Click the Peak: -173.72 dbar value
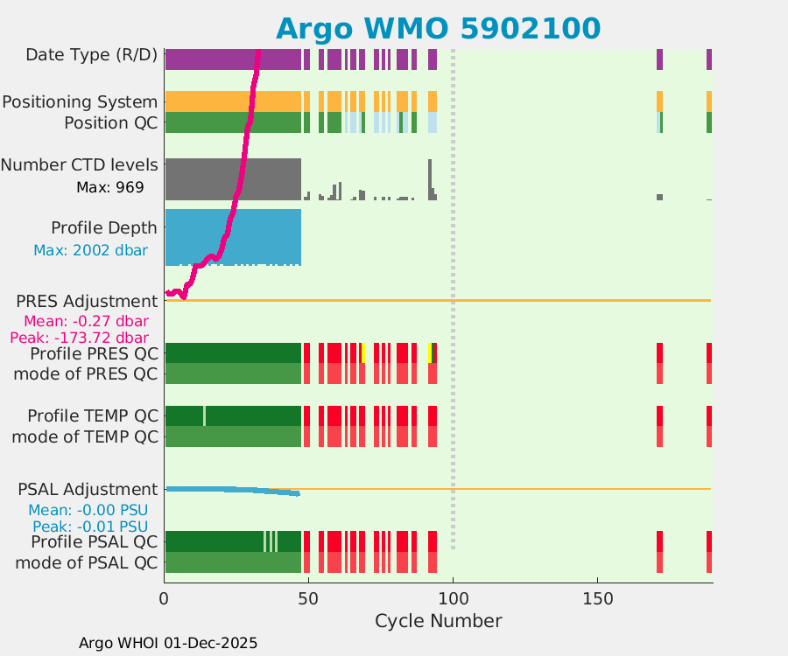 [79, 338]
